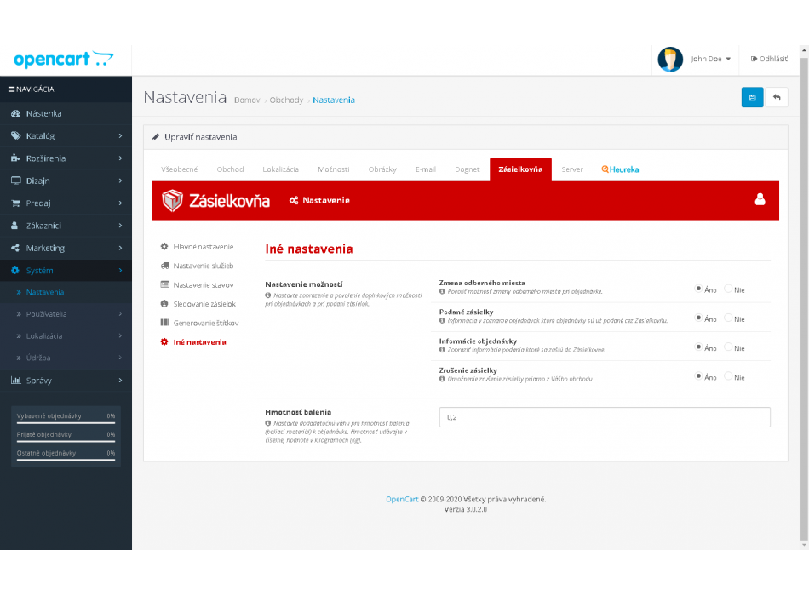Switch to the Heureka tab
The image size is (809, 596).
620,169
